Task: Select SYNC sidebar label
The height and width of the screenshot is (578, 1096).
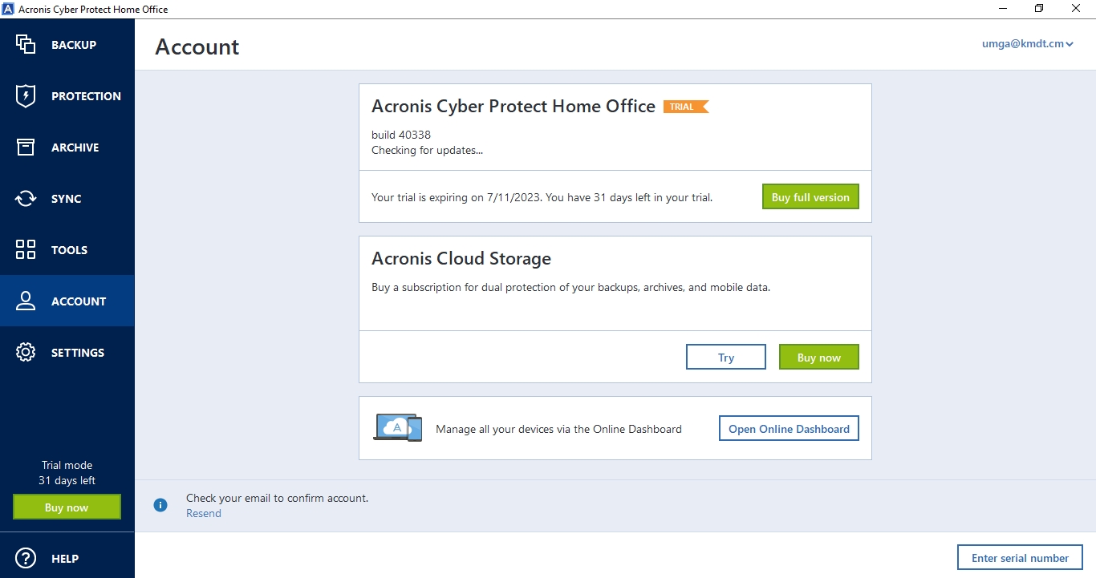Action: tap(67, 199)
